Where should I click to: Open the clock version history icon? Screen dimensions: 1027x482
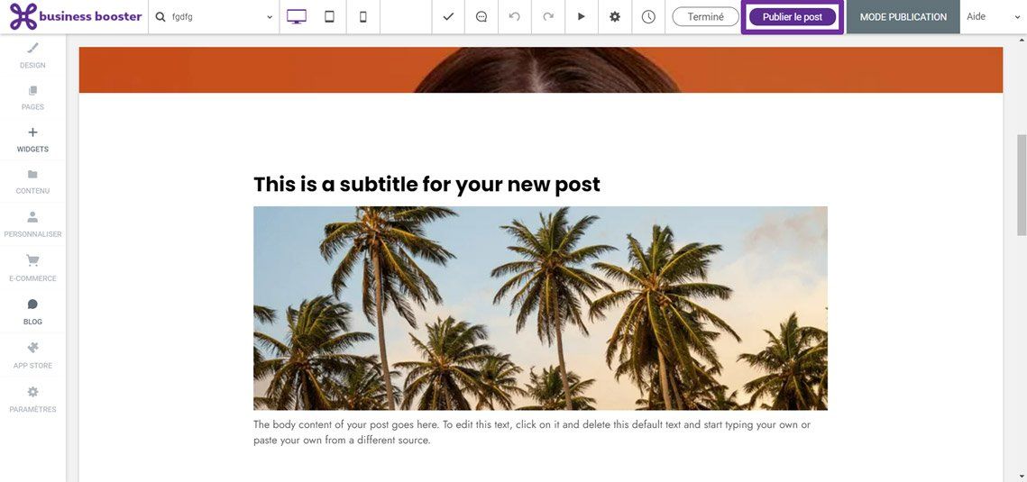(x=648, y=17)
